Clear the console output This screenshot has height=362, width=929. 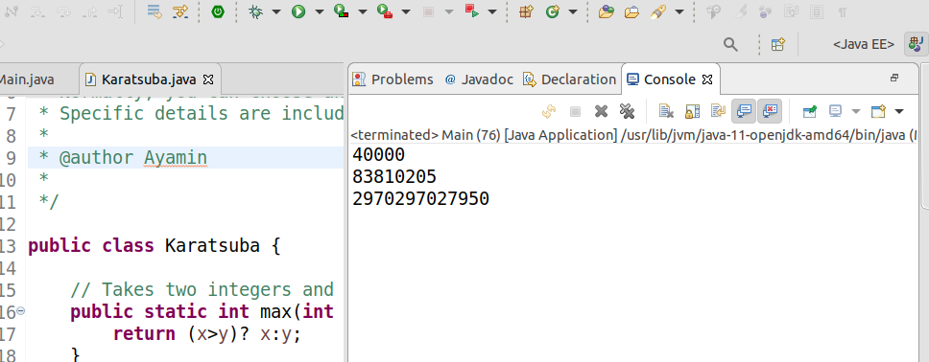point(667,111)
